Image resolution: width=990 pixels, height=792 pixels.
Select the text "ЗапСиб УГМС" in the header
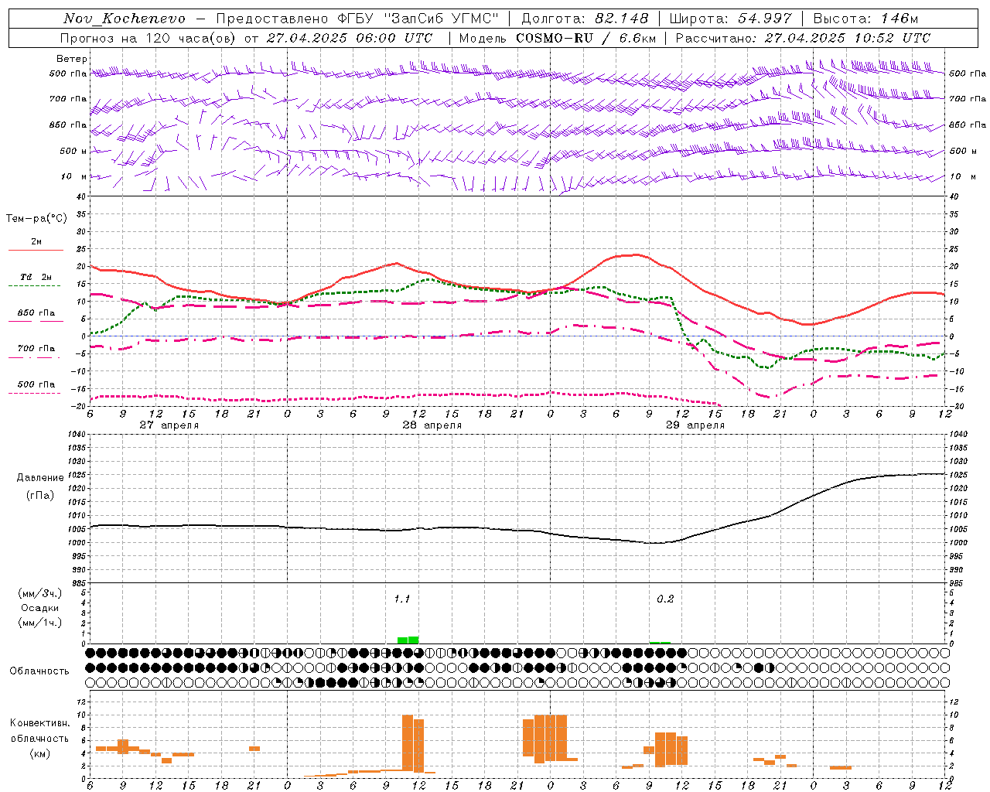442,19
